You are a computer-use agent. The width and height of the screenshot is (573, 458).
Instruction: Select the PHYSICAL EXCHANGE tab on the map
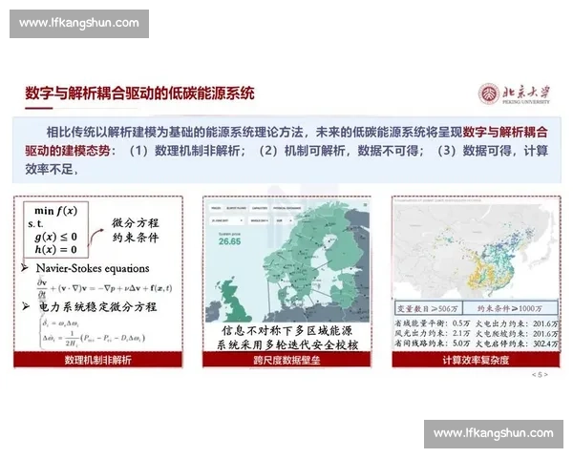pyautogui.click(x=286, y=208)
